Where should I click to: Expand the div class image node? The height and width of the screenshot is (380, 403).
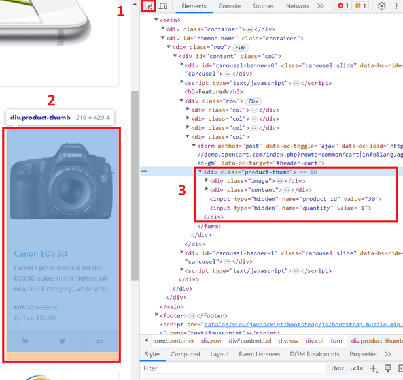(207, 181)
